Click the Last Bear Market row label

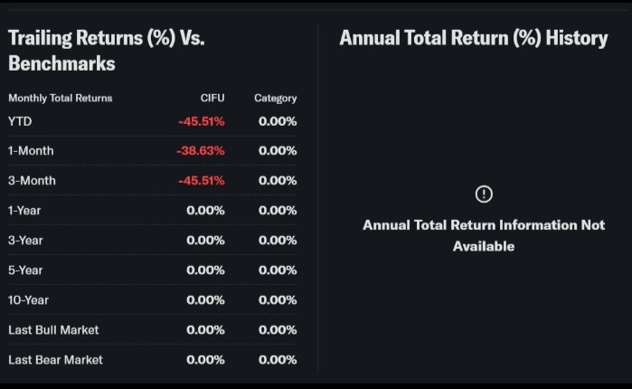[55, 360]
